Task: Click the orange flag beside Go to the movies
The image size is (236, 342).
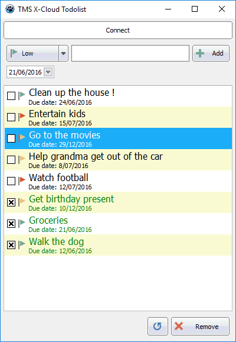Action: click(22, 138)
